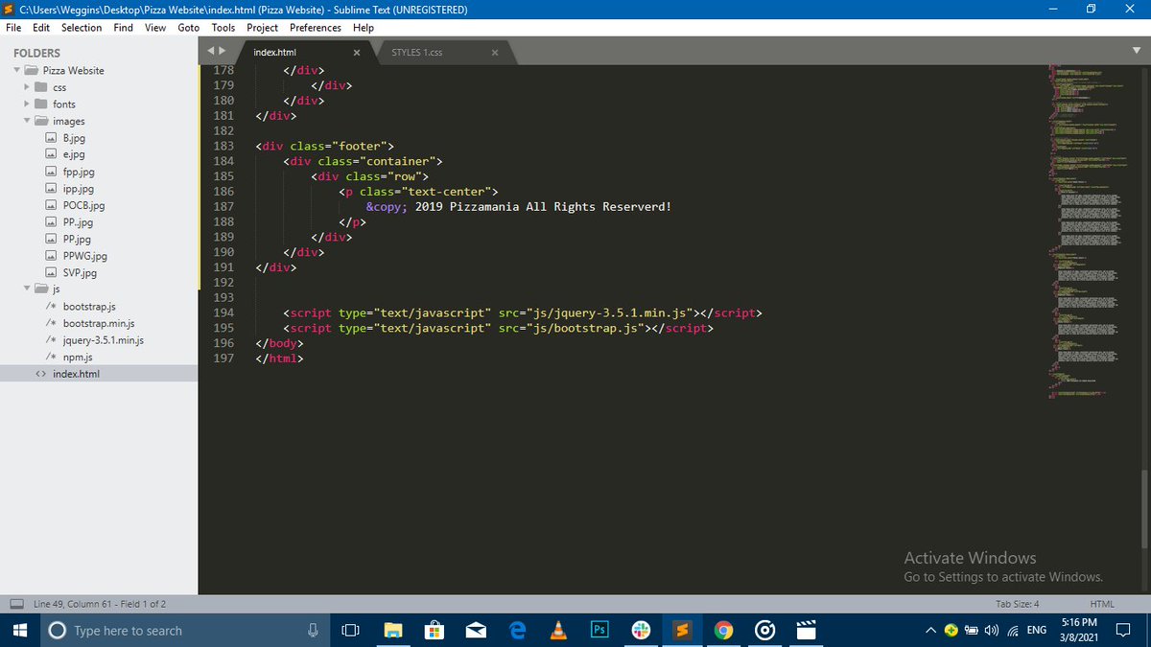This screenshot has height=647, width=1151.
Task: Open the Goto menu
Action: coord(189,28)
